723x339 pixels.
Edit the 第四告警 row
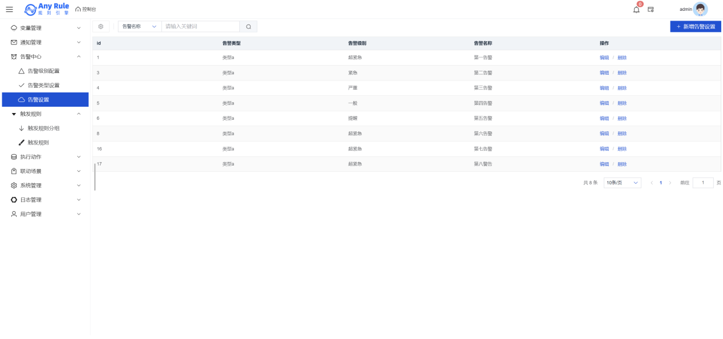(604, 103)
